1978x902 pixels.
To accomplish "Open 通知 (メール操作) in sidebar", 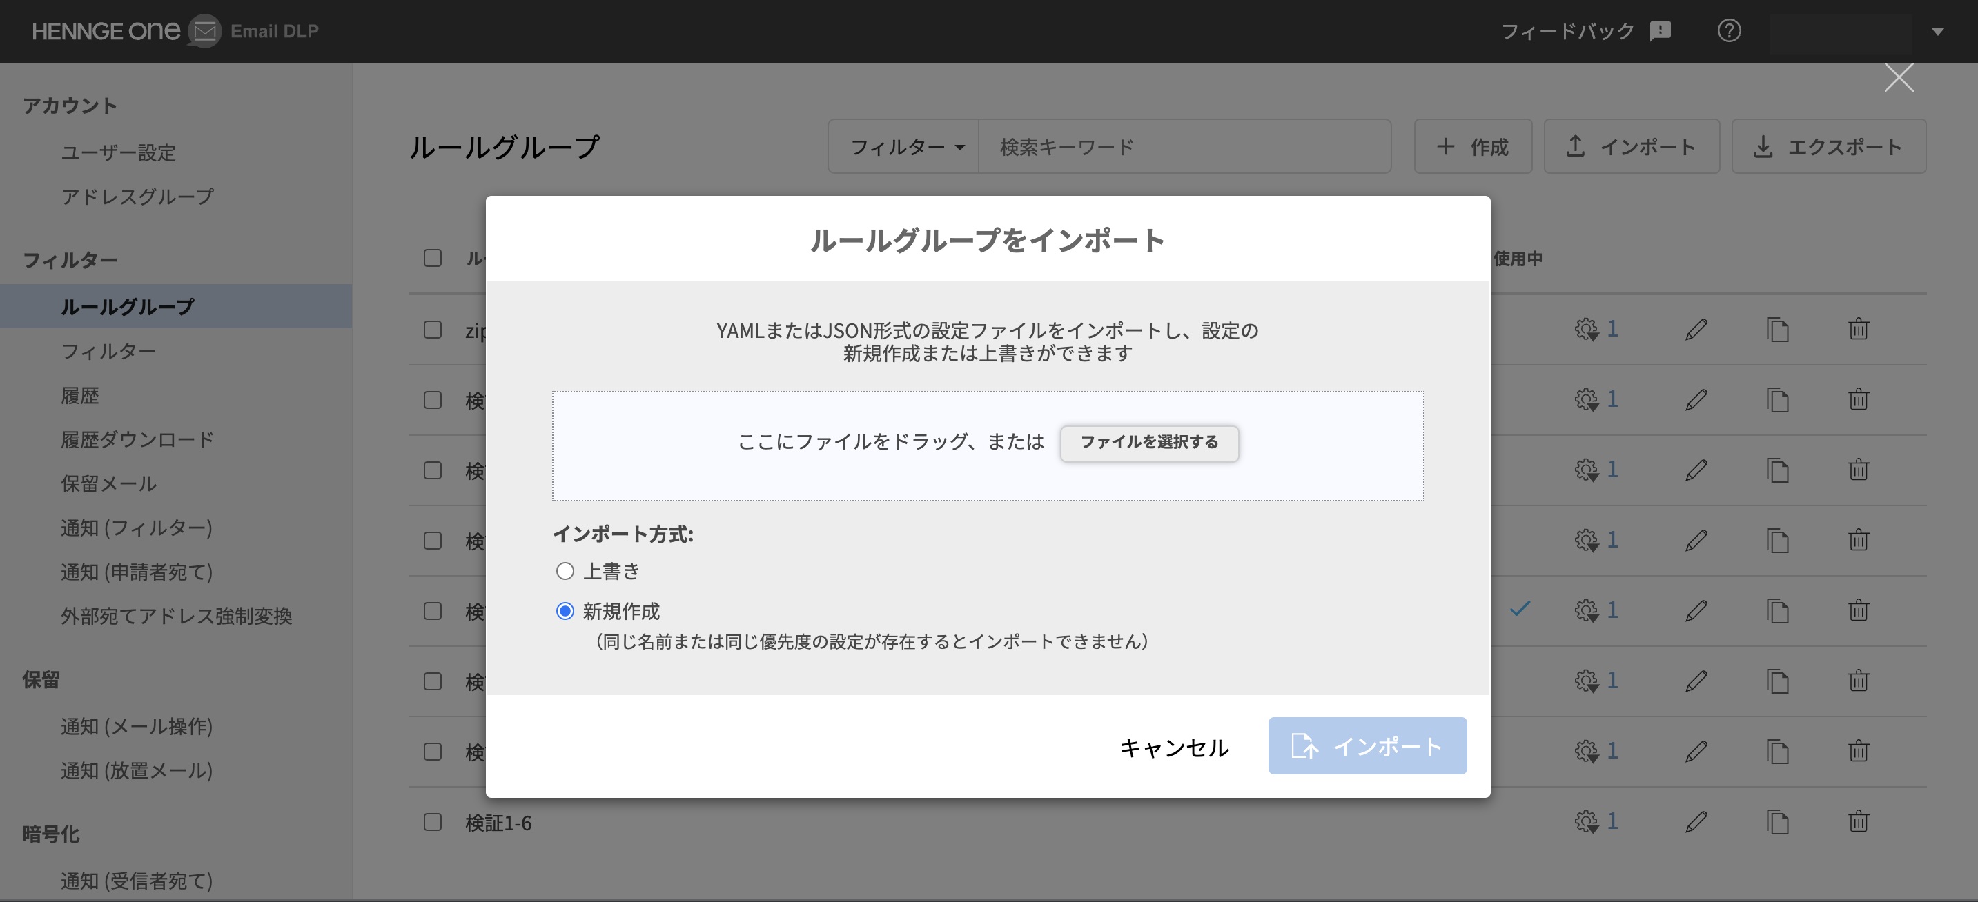I will tap(137, 726).
